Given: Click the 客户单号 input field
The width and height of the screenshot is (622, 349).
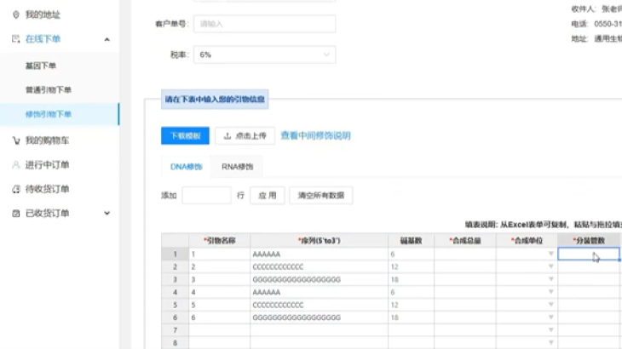Looking at the screenshot, I should pyautogui.click(x=264, y=24).
